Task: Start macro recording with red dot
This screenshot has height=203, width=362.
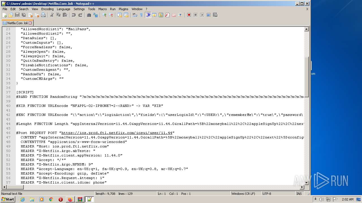Action: (189, 15)
